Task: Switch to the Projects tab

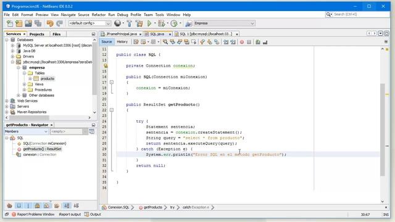Action: [x=37, y=34]
